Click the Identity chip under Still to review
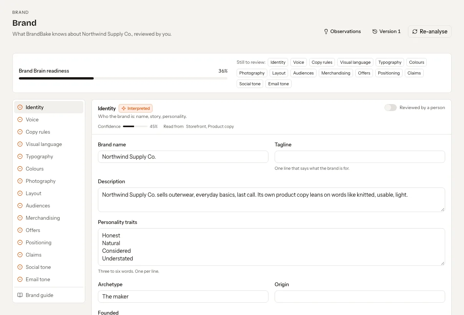The height and width of the screenshot is (315, 464). [278, 62]
